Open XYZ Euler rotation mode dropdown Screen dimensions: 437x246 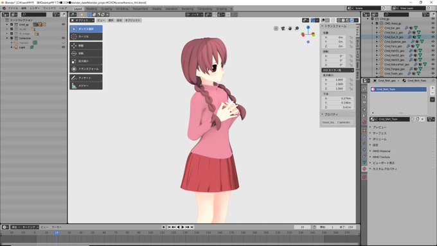337,70
